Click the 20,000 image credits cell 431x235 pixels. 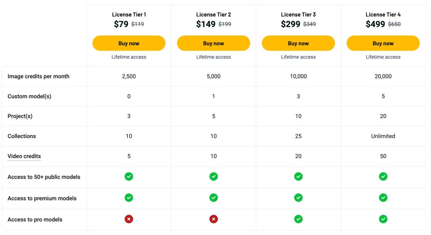click(x=383, y=76)
